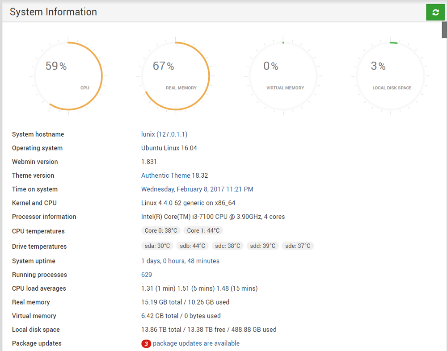The image size is (447, 351).
Task: Click the Processor information label
Action: pos(44,217)
